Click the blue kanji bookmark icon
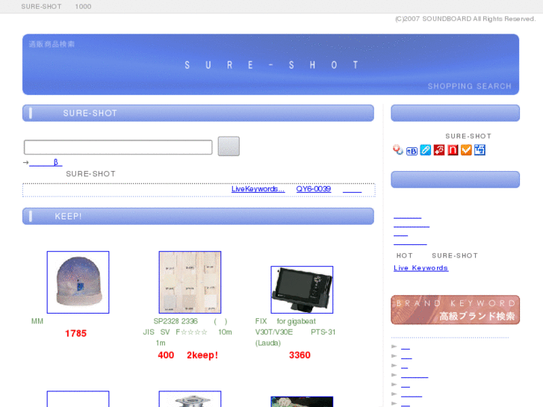543x407 pixels. click(x=480, y=150)
